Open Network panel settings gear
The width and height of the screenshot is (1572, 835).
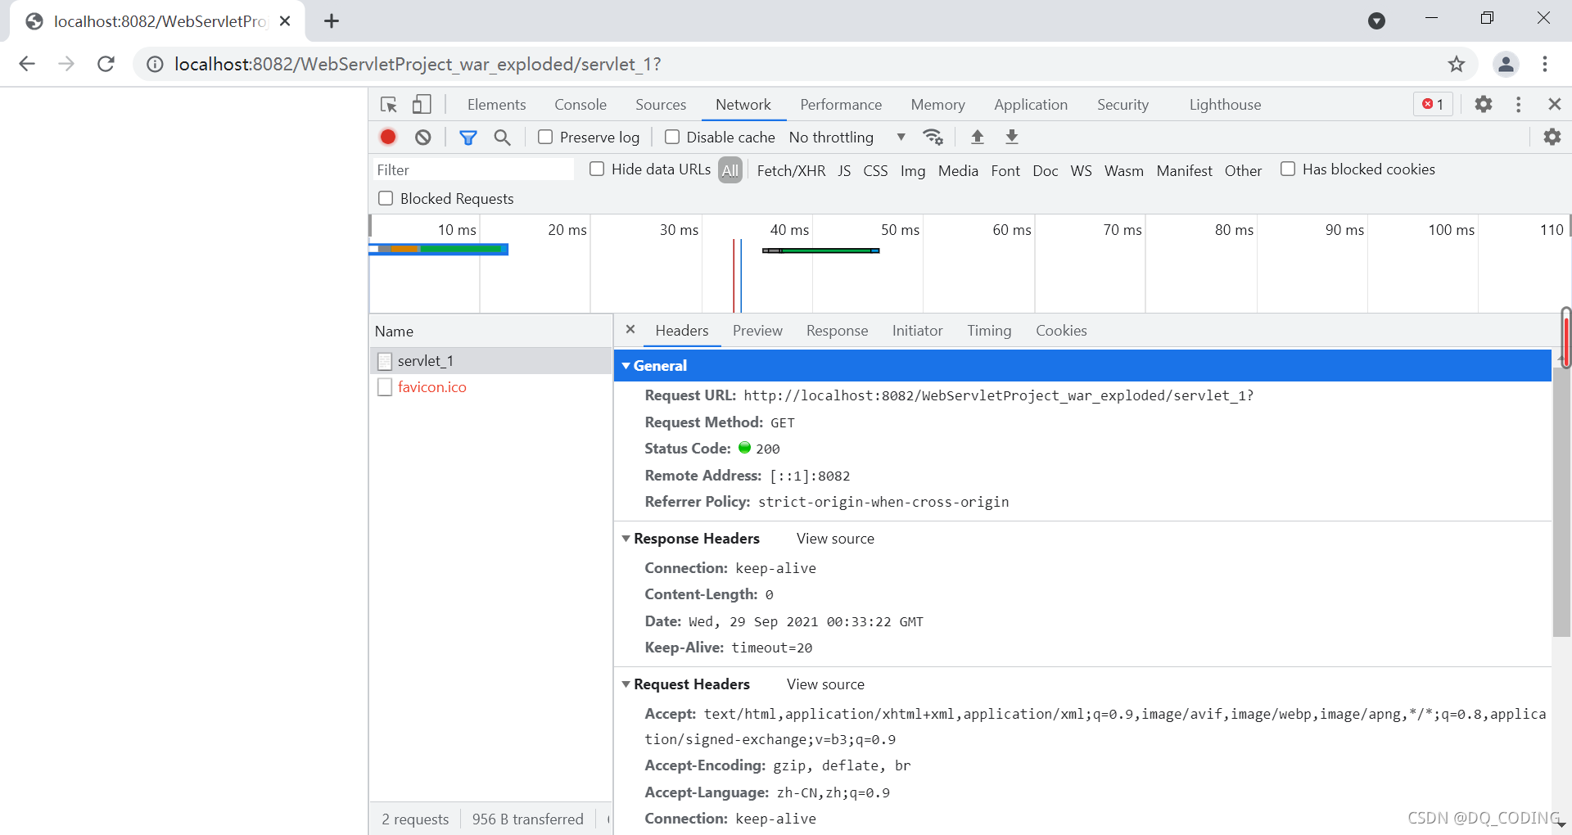tap(1552, 137)
